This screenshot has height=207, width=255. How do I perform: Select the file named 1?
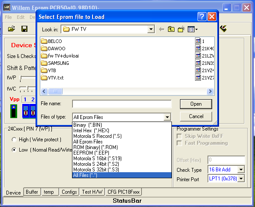point(200,41)
